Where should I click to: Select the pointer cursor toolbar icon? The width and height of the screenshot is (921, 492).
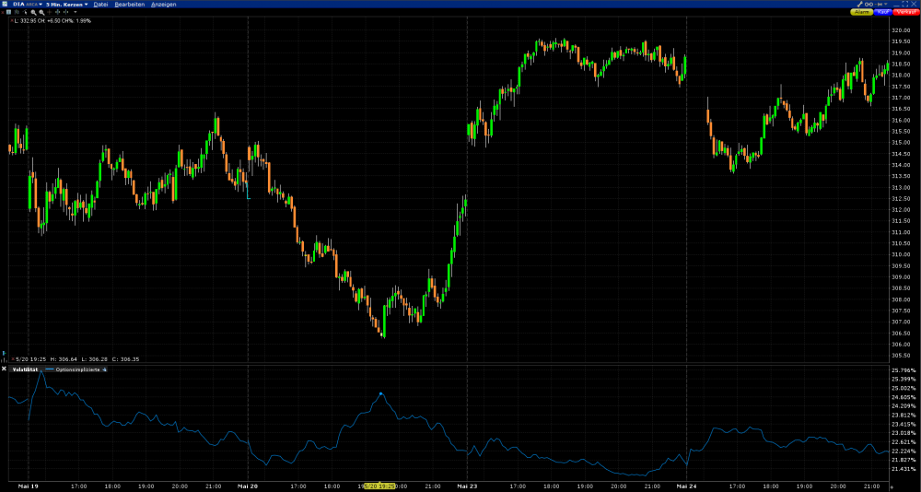25,12
